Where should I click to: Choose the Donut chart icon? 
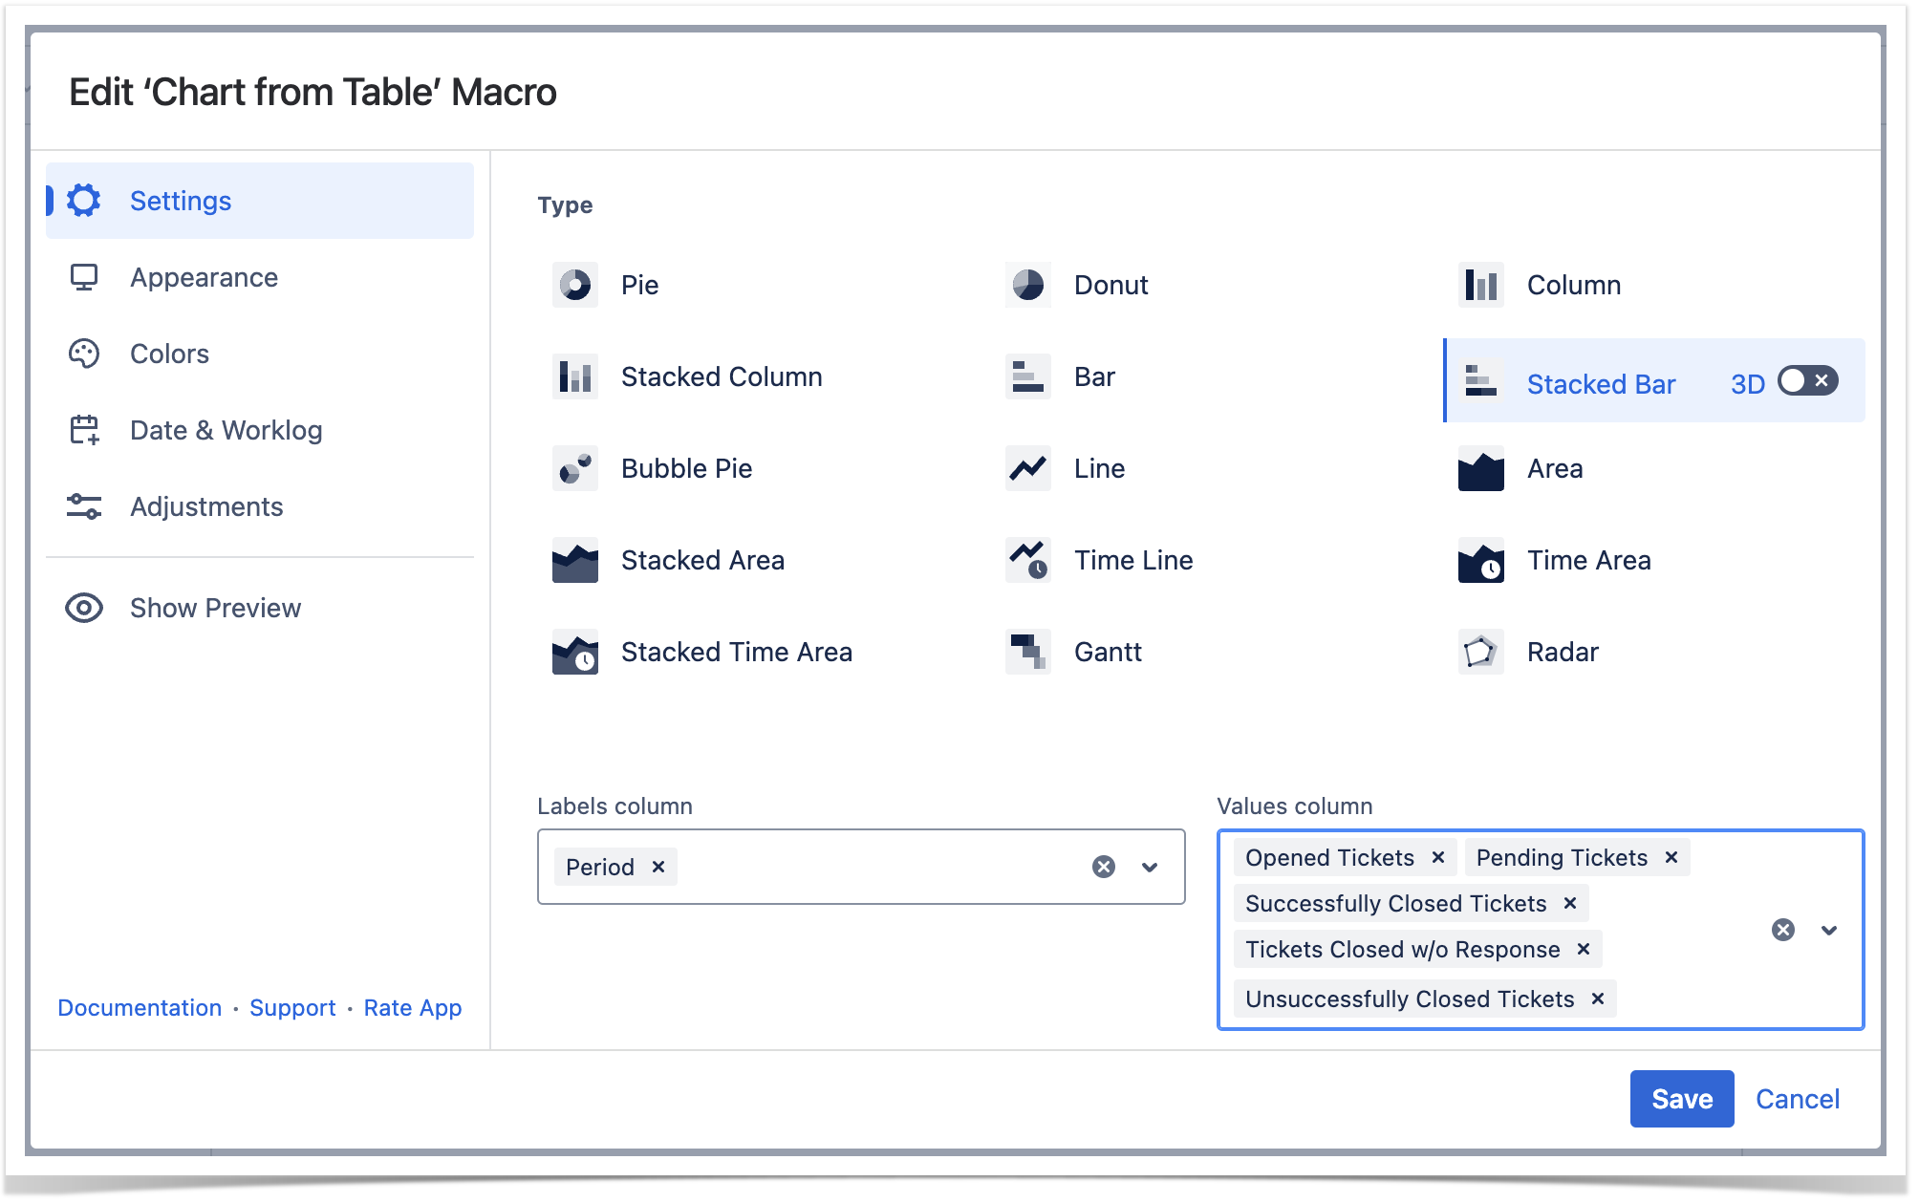click(1027, 285)
